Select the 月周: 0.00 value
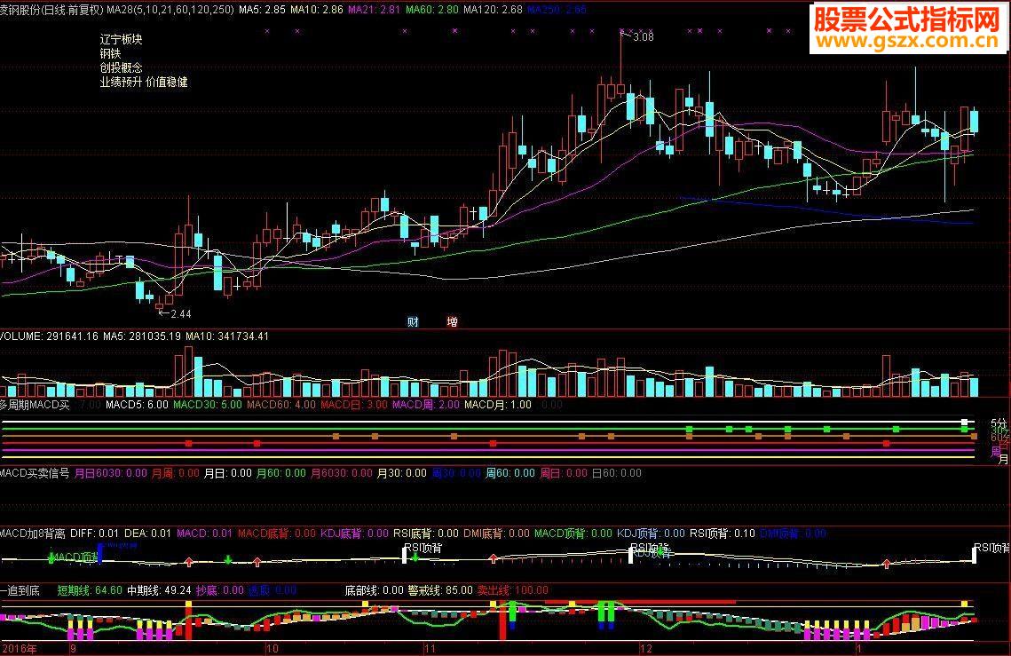 pyautogui.click(x=176, y=473)
